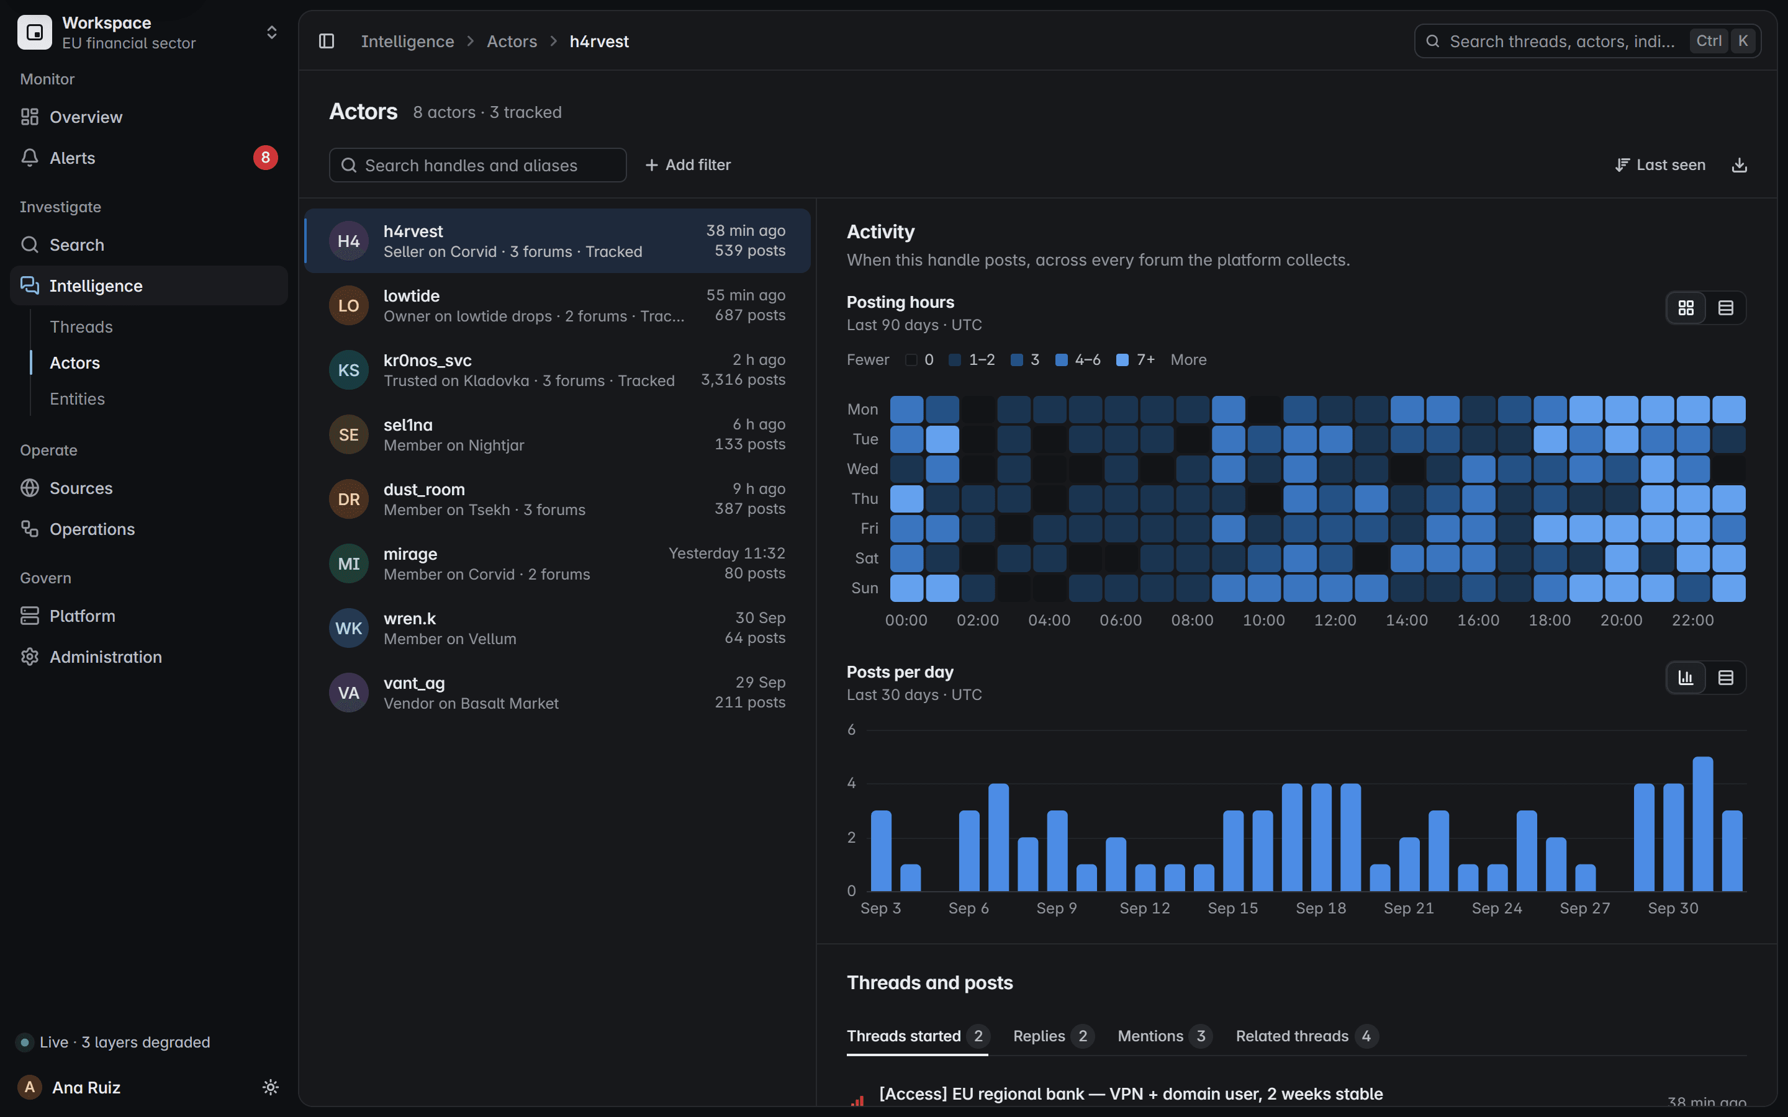Select the dust_room actor row
The image size is (1788, 1117).
tap(557, 500)
